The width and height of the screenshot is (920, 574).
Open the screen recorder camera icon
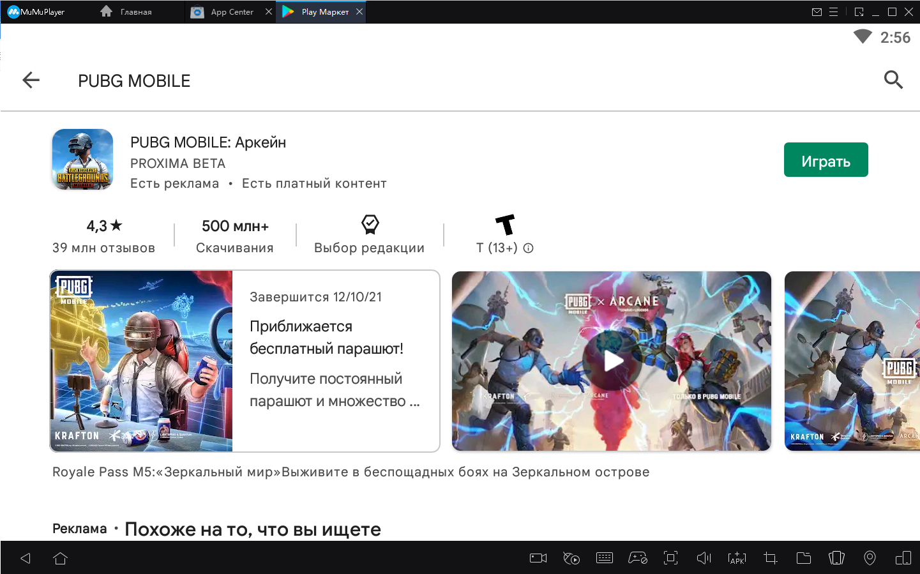pyautogui.click(x=538, y=558)
